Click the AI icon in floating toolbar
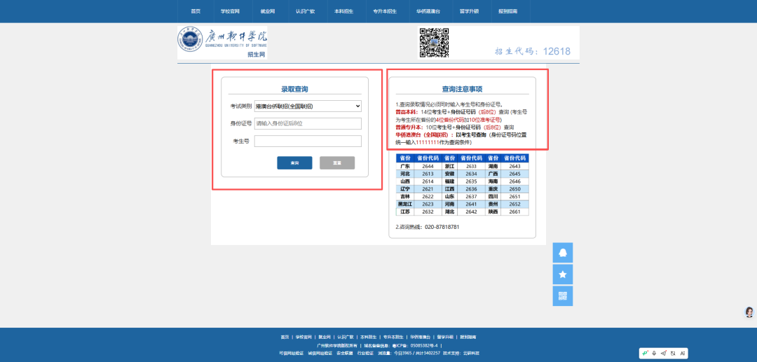 click(683, 354)
